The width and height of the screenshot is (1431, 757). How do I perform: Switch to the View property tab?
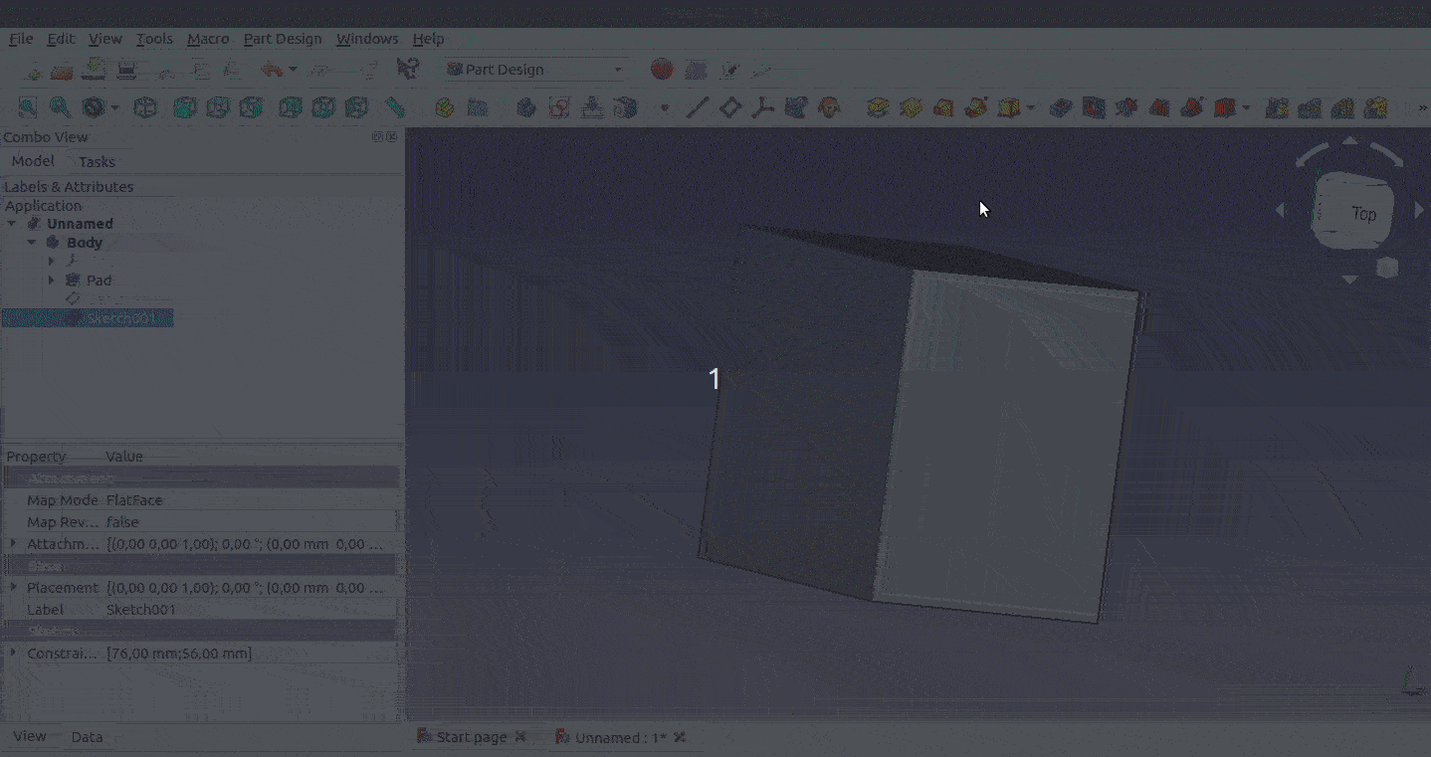point(29,736)
